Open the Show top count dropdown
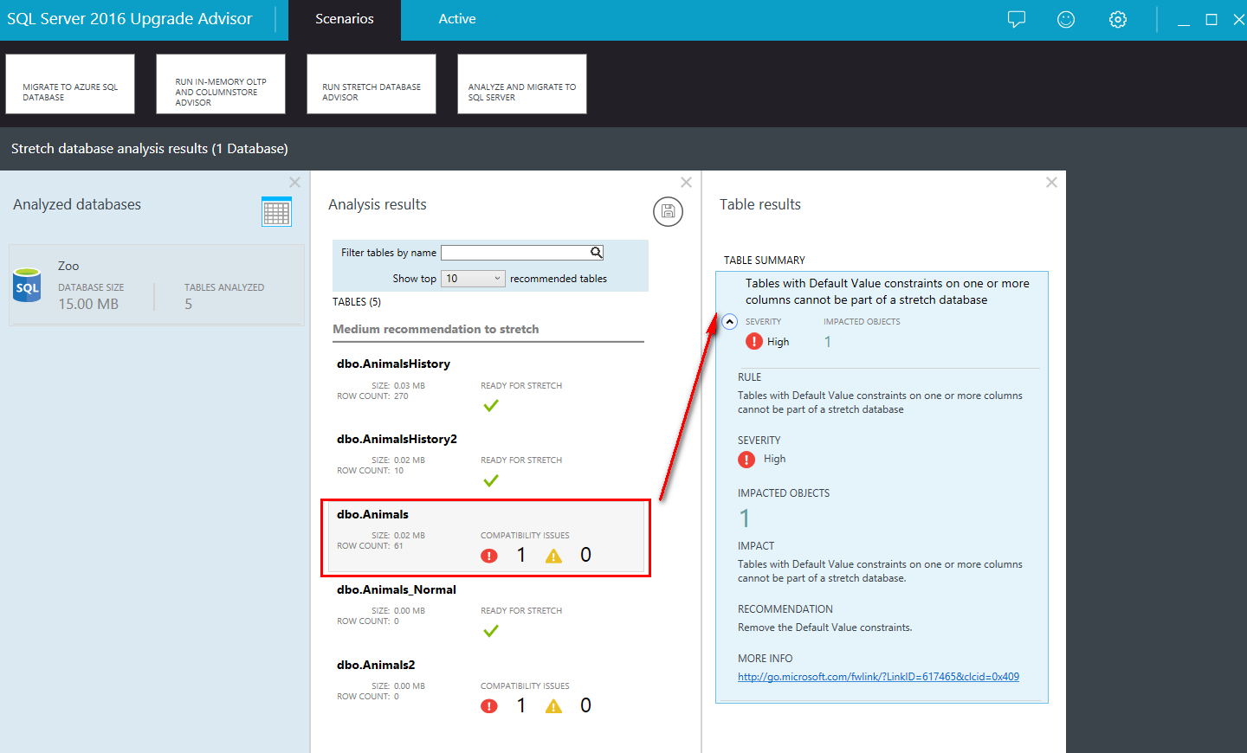1247x753 pixels. (x=473, y=279)
